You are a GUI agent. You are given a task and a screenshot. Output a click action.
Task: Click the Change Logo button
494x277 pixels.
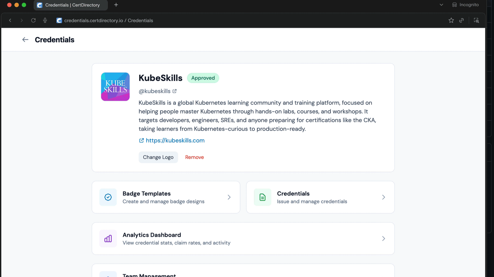click(x=158, y=157)
